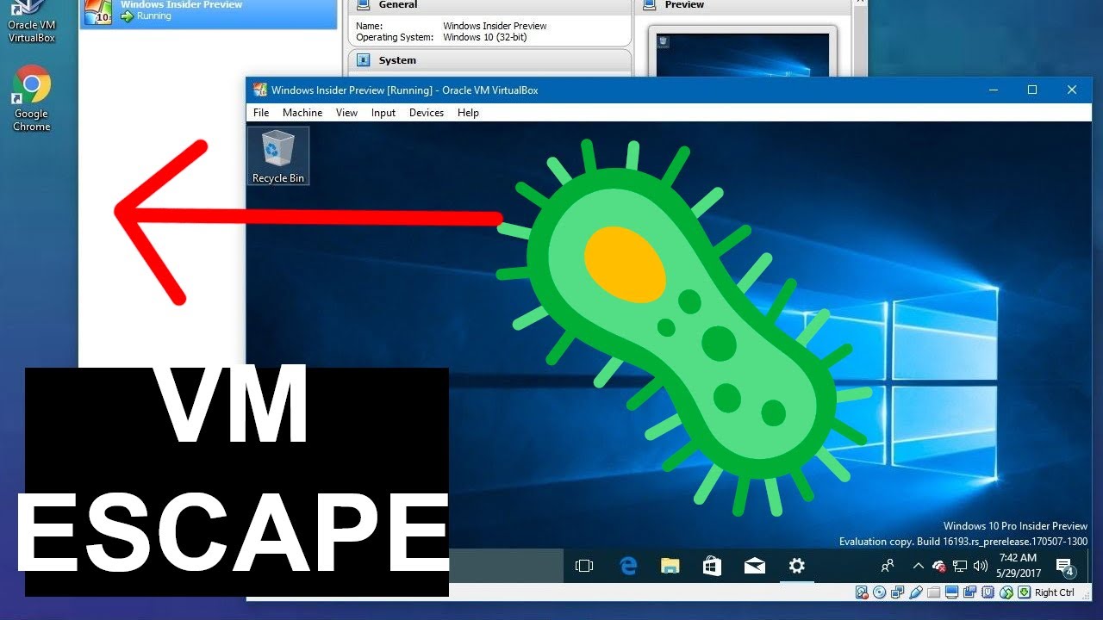Open the Action Center notification icon
Viewport: 1103px width, 620px height.
pyautogui.click(x=1065, y=567)
